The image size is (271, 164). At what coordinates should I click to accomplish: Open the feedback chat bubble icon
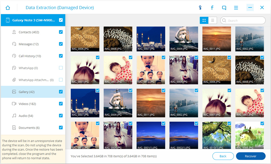point(224,7)
